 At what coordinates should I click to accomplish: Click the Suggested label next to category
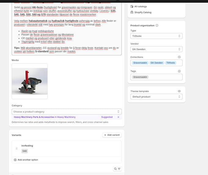[107, 117]
